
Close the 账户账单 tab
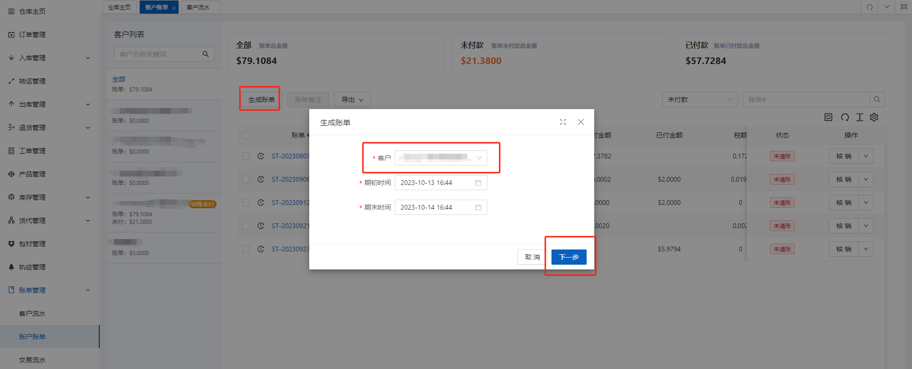coord(174,8)
